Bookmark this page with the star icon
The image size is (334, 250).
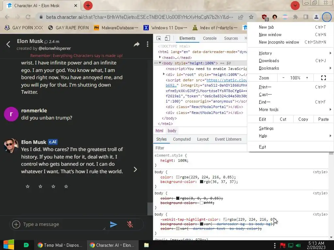(251, 17)
